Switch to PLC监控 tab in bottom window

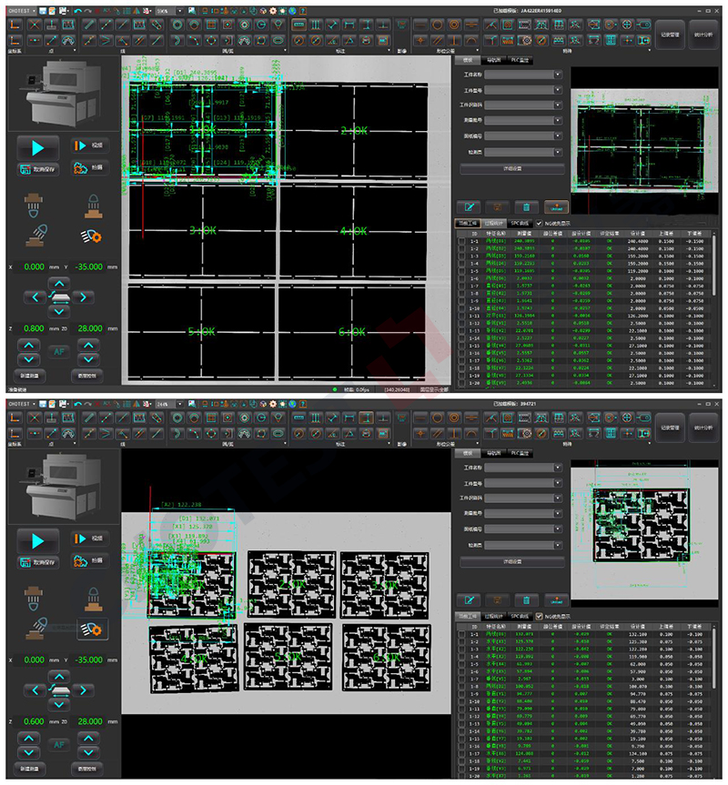(x=521, y=453)
